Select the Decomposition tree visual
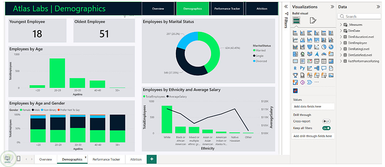The width and height of the screenshot is (385, 167). click(317, 68)
